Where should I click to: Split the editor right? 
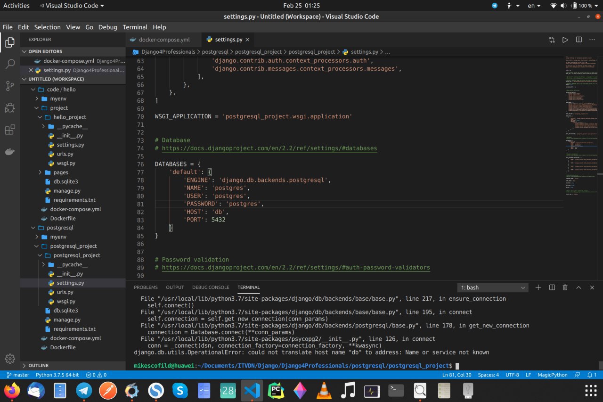(x=579, y=40)
